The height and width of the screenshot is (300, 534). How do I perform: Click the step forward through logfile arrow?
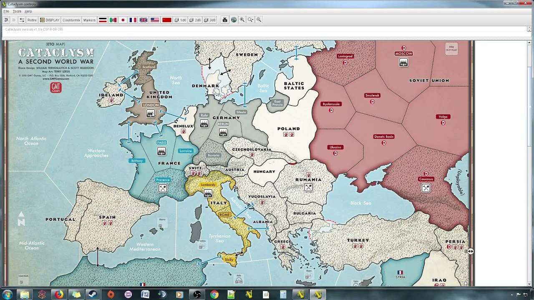14,20
